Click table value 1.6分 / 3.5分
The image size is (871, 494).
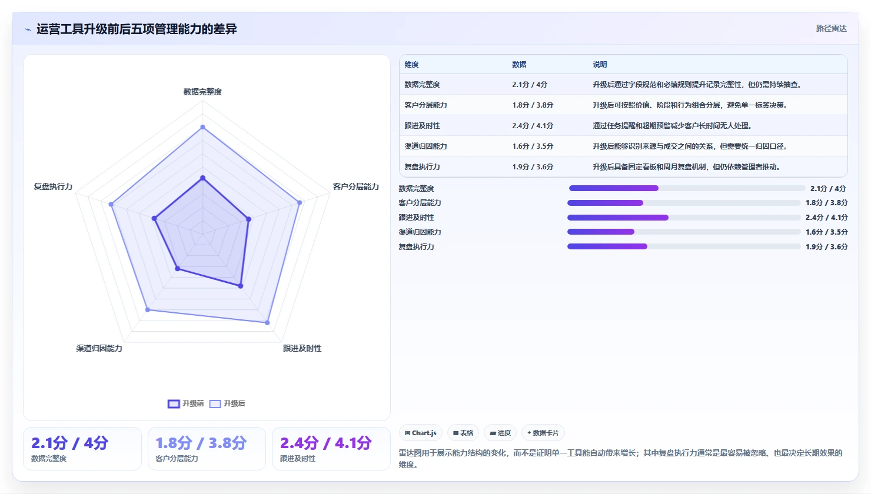(x=533, y=146)
